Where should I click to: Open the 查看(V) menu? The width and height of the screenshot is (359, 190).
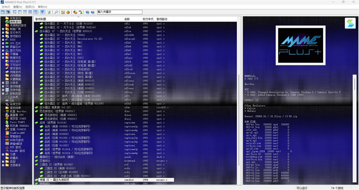(x=18, y=7)
